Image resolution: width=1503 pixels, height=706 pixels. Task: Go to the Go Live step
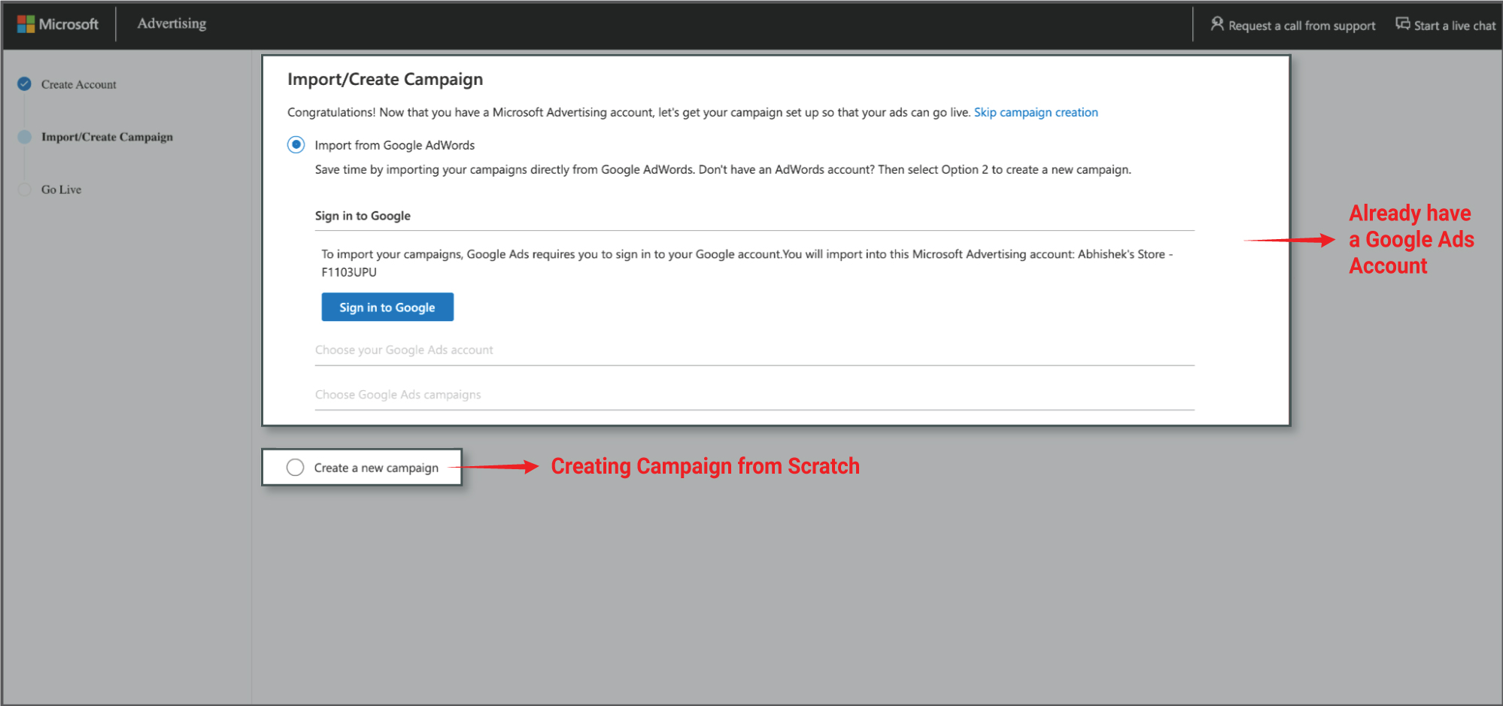pyautogui.click(x=62, y=189)
